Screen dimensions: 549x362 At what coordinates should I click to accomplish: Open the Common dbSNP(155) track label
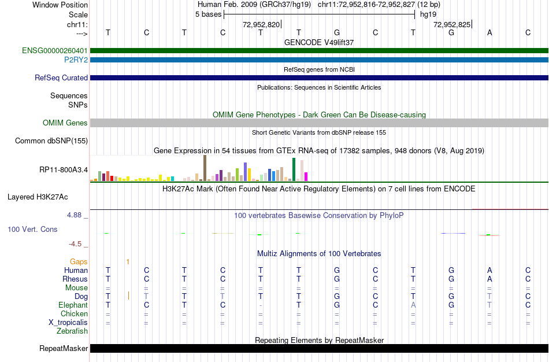click(x=51, y=141)
